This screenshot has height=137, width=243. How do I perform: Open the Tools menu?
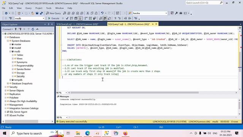pos(49,8)
